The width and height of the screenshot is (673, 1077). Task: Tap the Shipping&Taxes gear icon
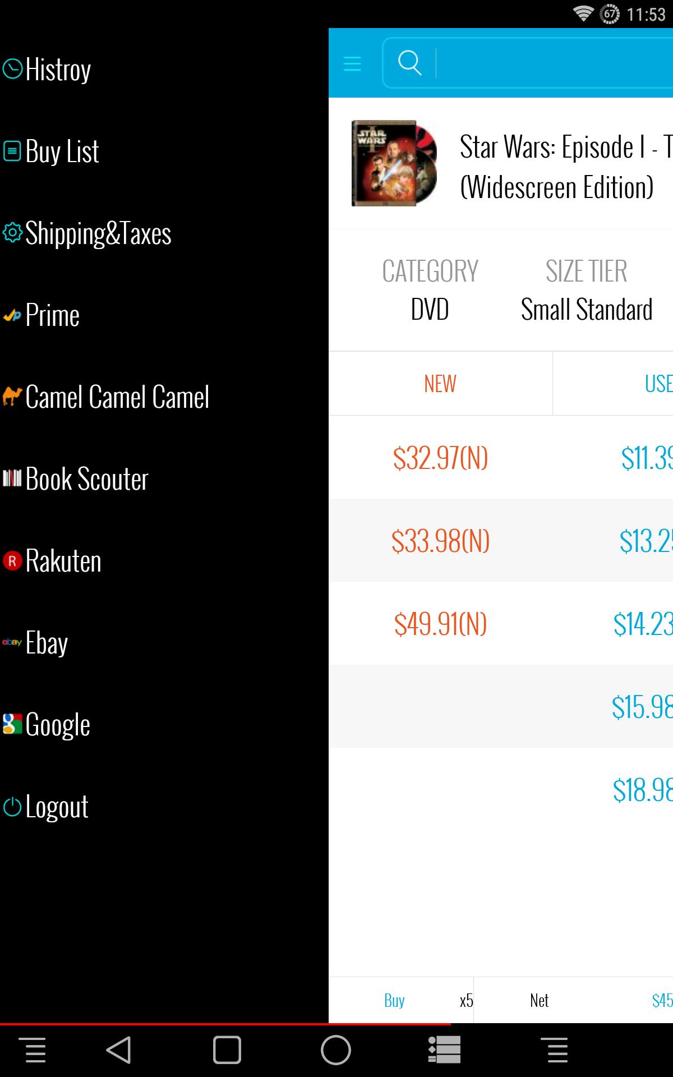pos(12,233)
